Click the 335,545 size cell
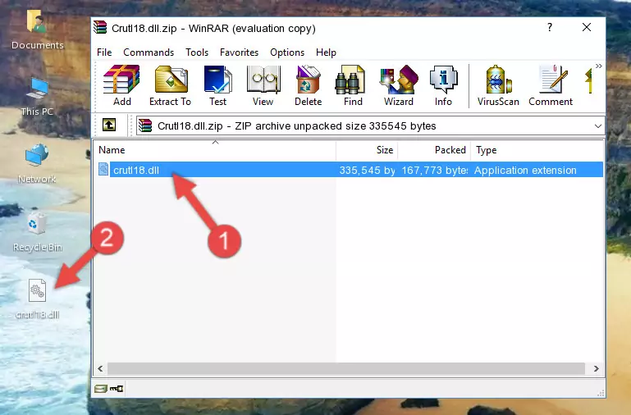This screenshot has width=631, height=415. click(x=367, y=170)
